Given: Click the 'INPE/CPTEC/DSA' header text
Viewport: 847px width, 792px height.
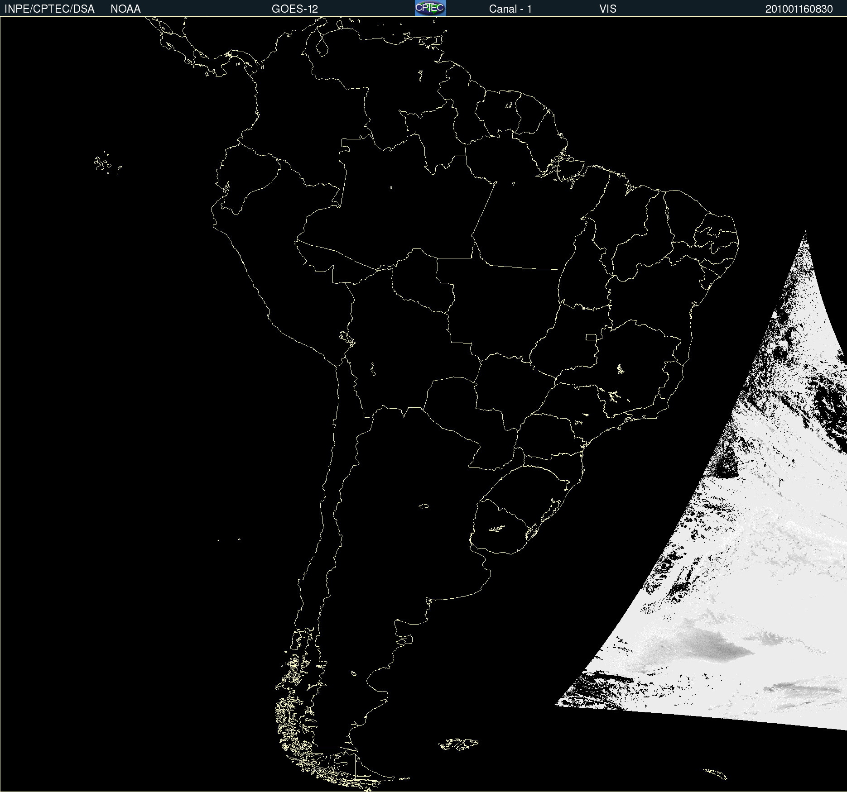Looking at the screenshot, I should click(x=49, y=9).
